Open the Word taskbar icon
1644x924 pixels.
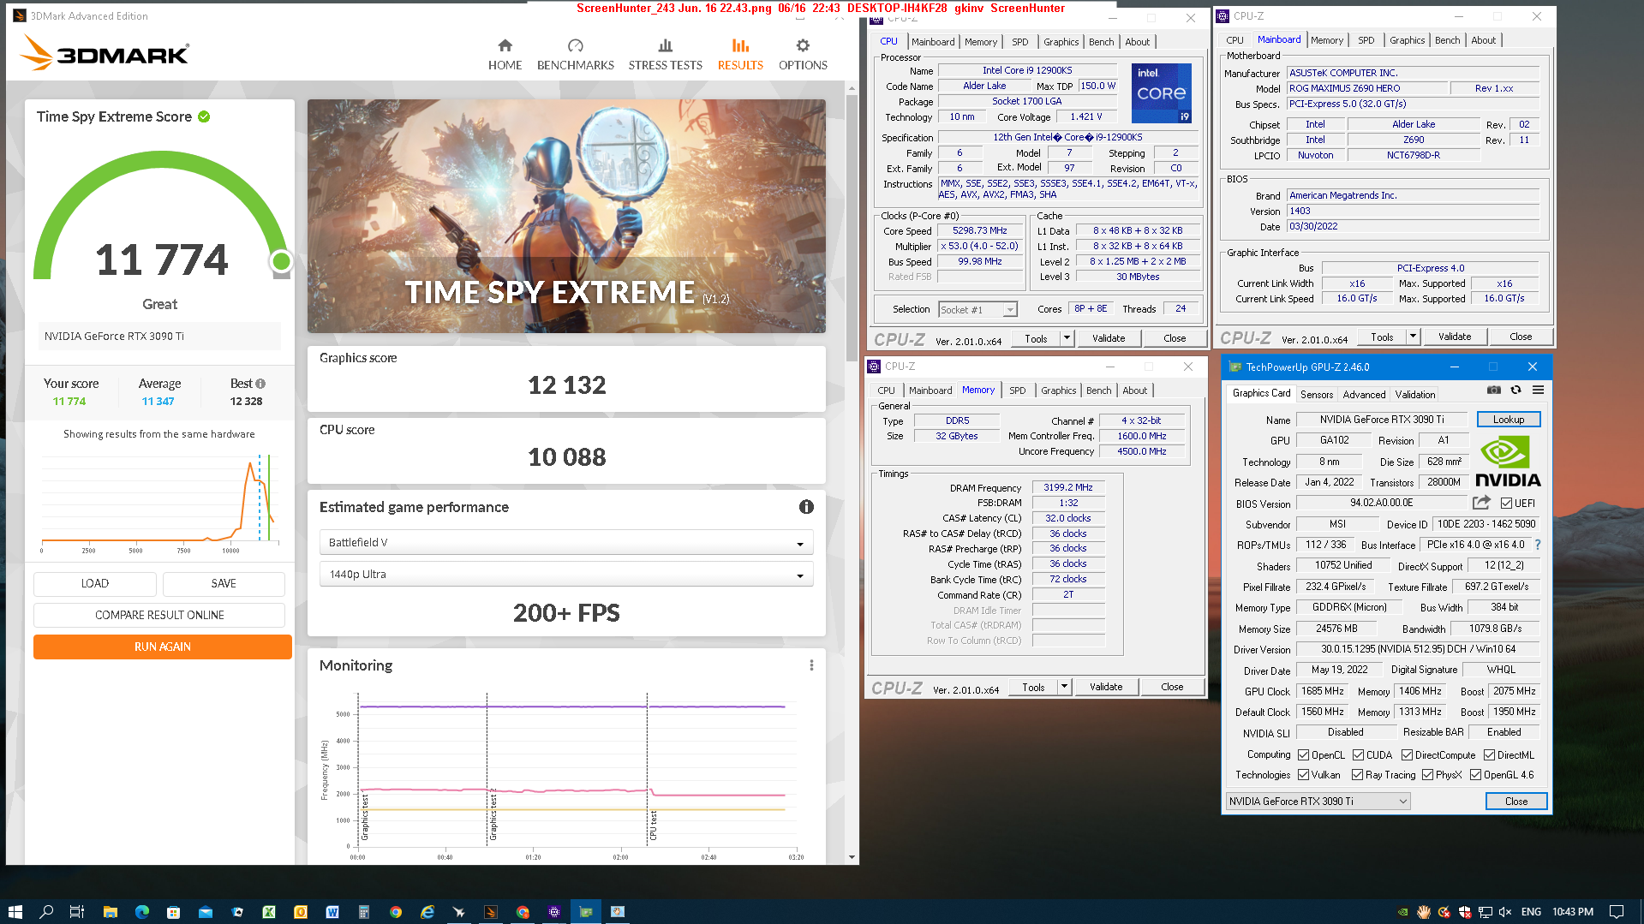[x=332, y=911]
